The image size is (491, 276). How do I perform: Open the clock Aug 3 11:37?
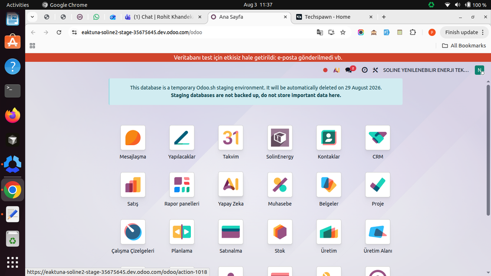click(257, 5)
